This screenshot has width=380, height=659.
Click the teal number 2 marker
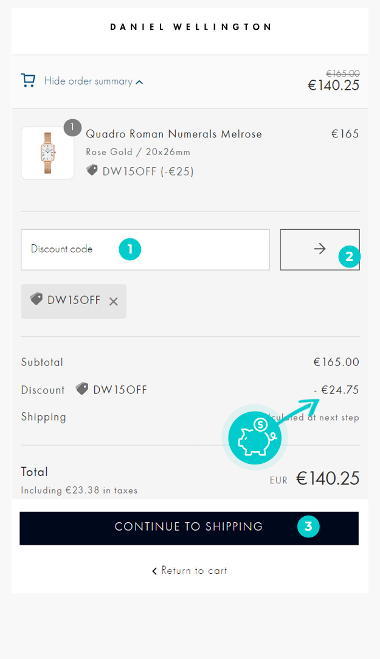coord(350,257)
